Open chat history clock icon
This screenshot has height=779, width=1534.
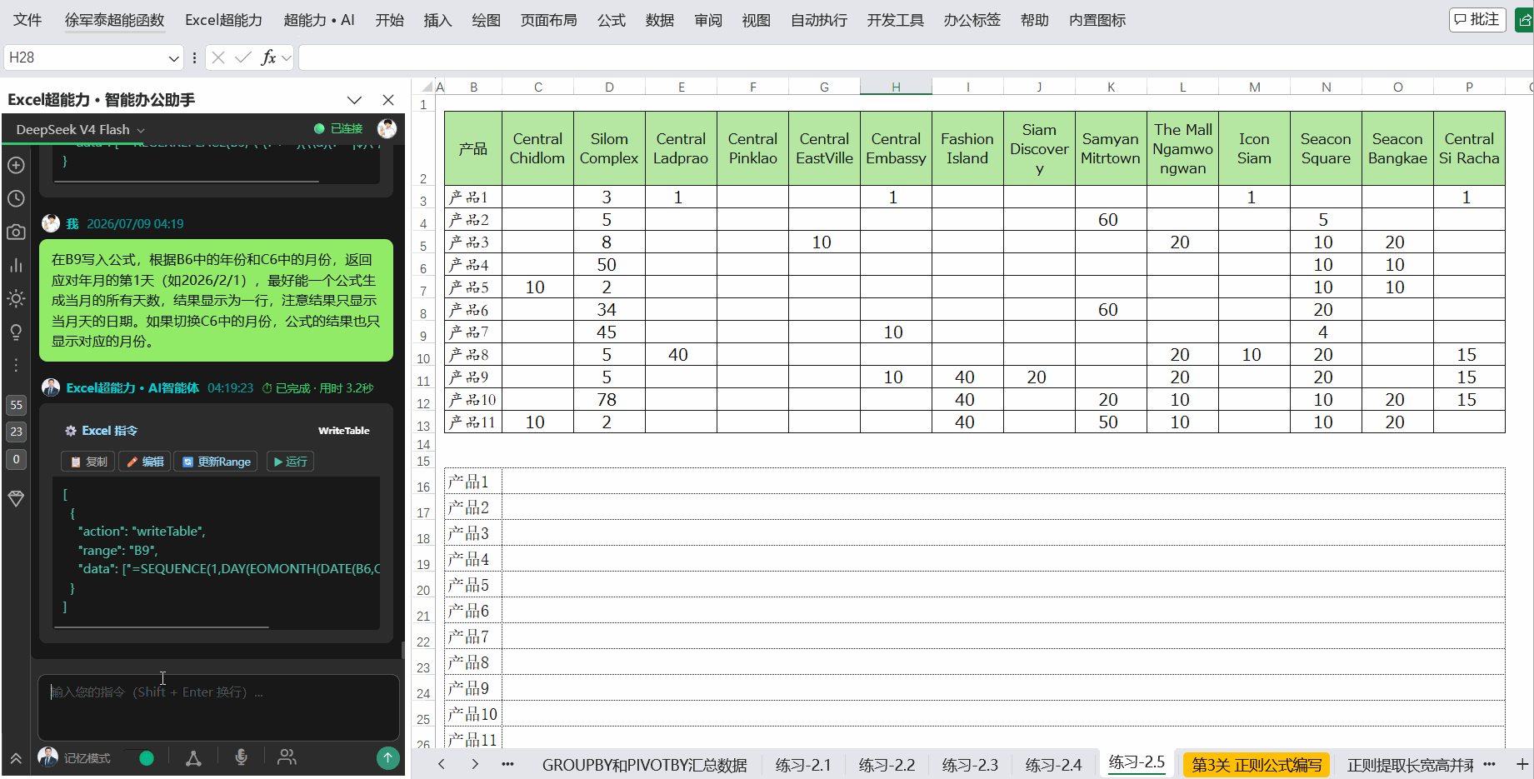[x=16, y=198]
